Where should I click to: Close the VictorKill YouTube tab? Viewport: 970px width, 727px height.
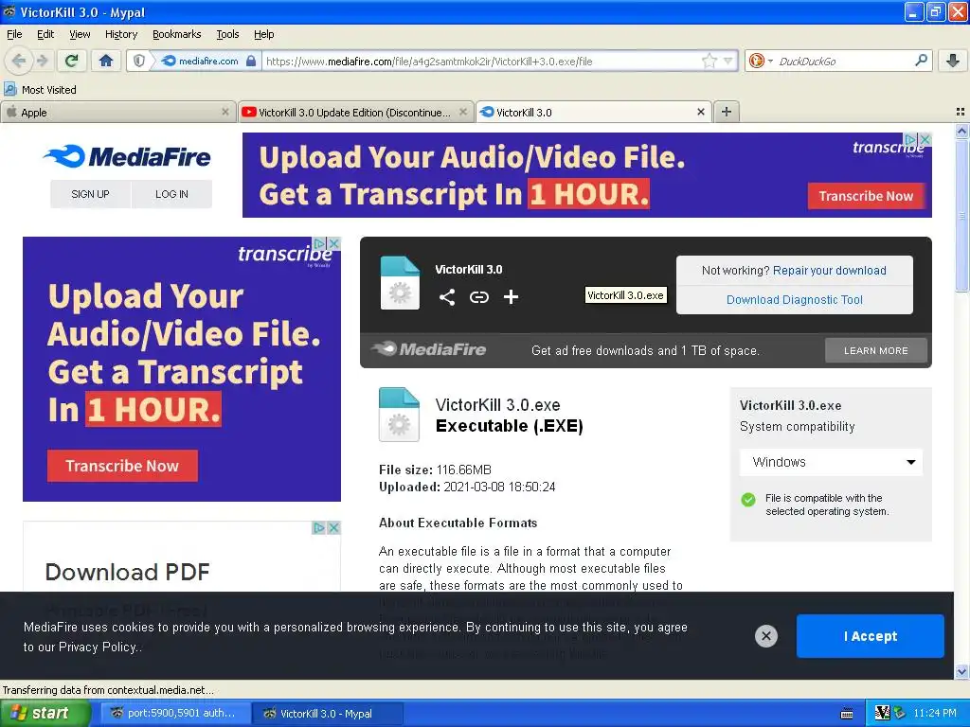462,112
